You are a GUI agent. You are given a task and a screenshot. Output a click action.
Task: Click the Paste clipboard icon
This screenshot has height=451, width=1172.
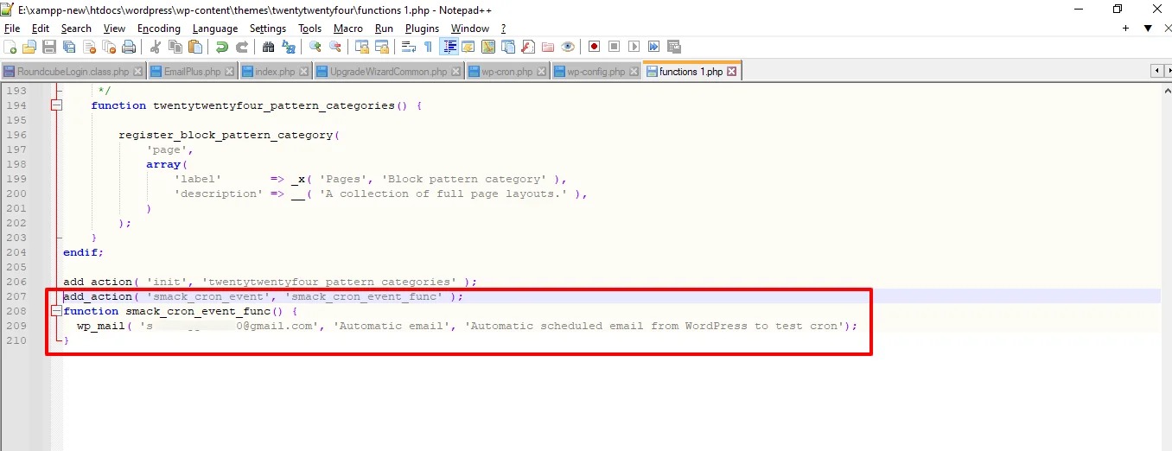coord(194,47)
